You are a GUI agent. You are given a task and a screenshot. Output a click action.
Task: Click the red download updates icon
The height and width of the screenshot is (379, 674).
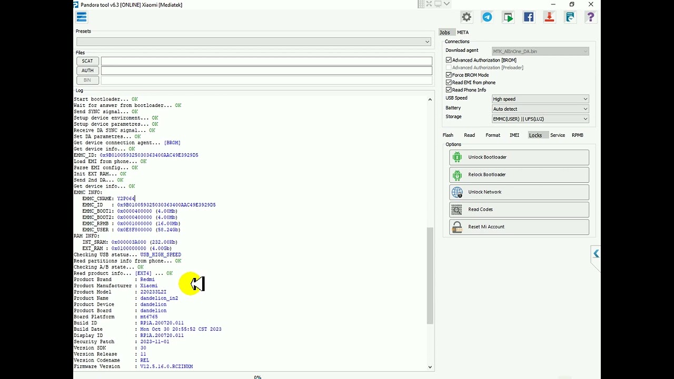pos(549,17)
